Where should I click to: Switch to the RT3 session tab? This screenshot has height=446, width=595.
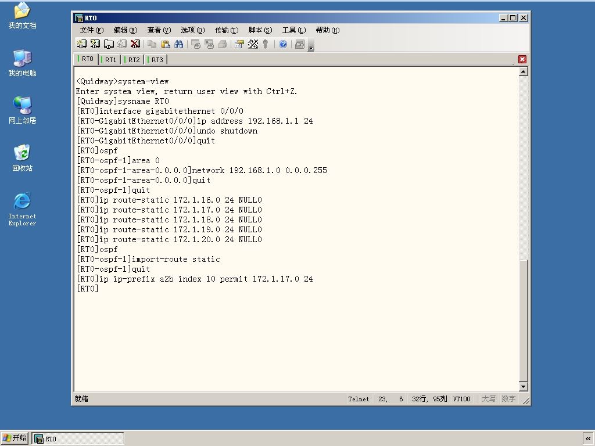click(156, 60)
